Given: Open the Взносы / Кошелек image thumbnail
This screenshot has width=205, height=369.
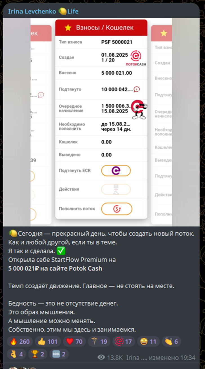Looking at the screenshot, I should coord(101,122).
